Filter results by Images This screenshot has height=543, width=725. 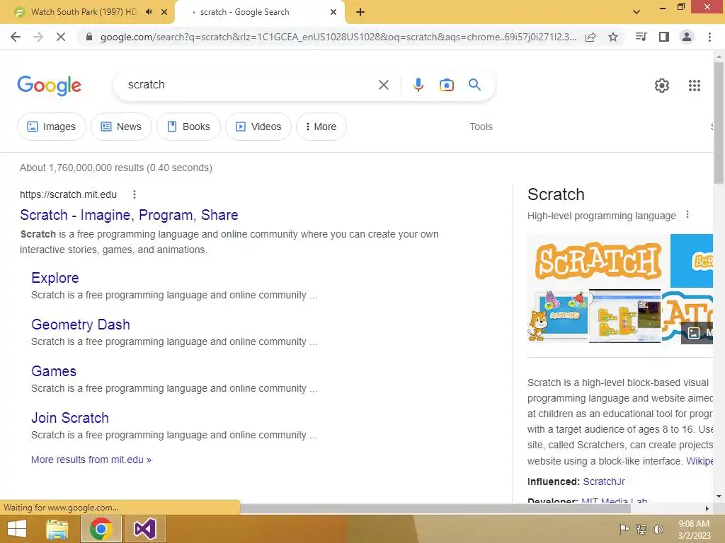[x=51, y=127]
